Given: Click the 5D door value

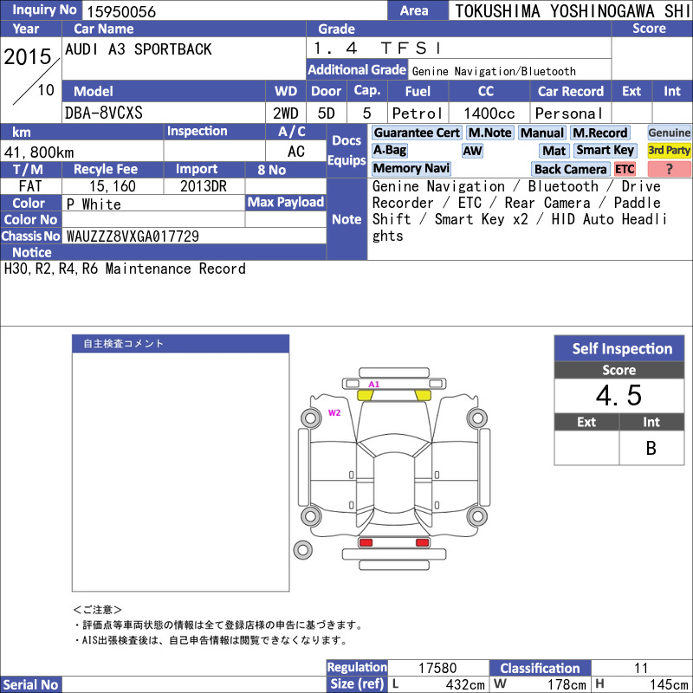Looking at the screenshot, I should pos(326,113).
